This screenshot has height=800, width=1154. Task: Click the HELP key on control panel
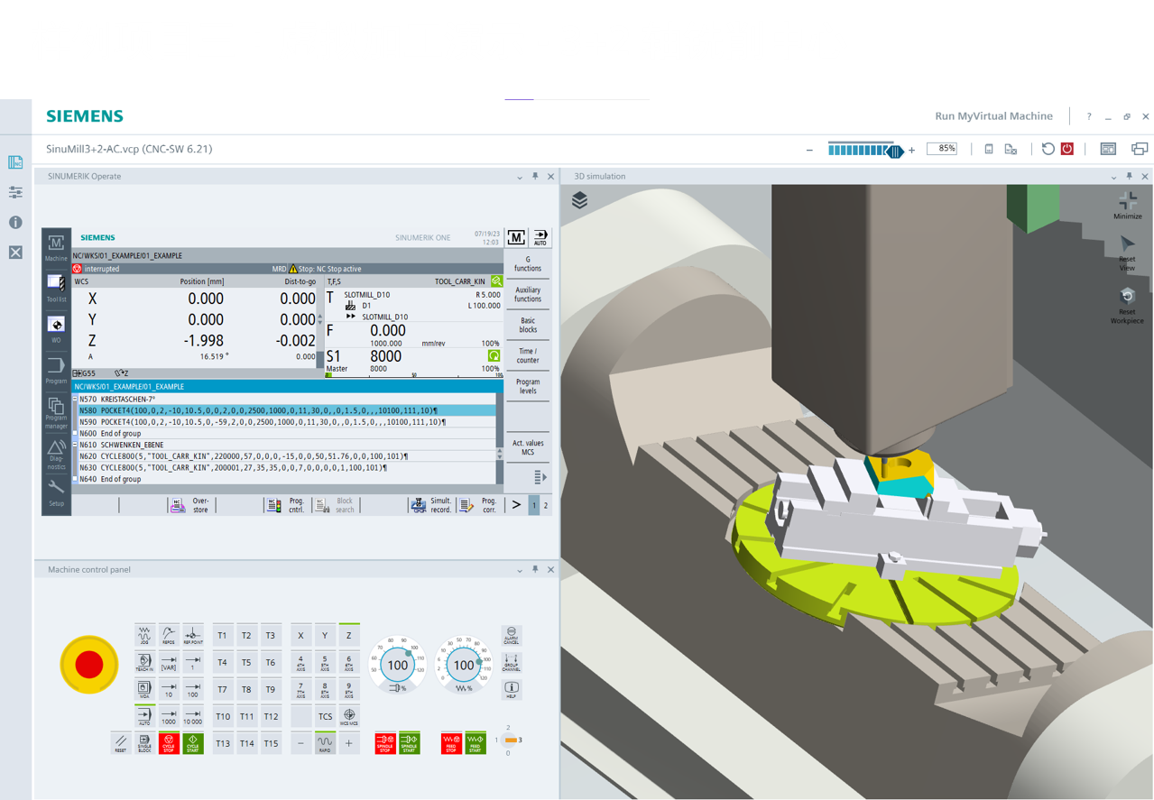coord(512,689)
